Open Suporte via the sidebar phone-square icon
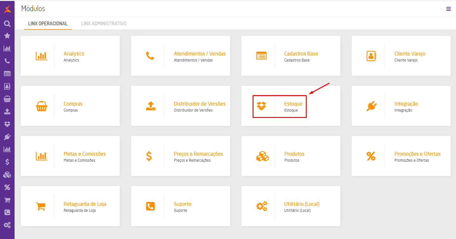Image resolution: width=456 pixels, height=239 pixels. (7, 212)
